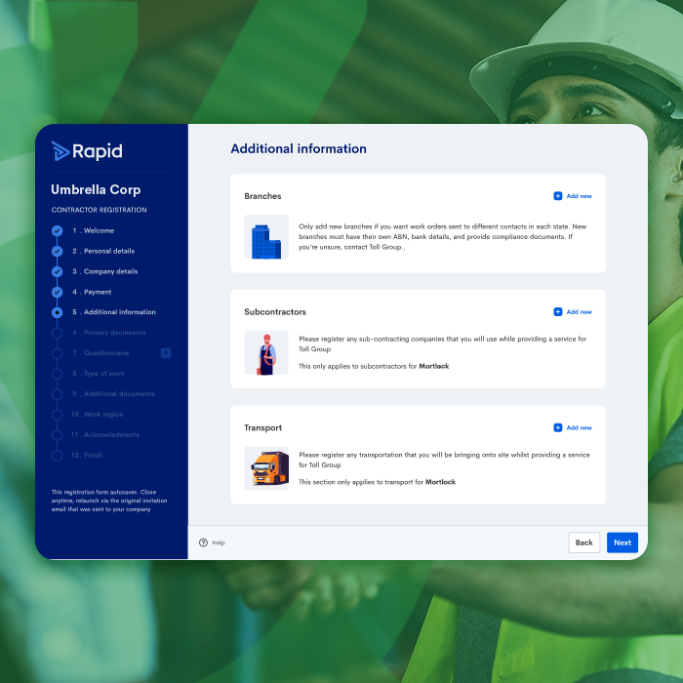683x683 pixels.
Task: Go to step 4 Payment
Action: click(98, 292)
